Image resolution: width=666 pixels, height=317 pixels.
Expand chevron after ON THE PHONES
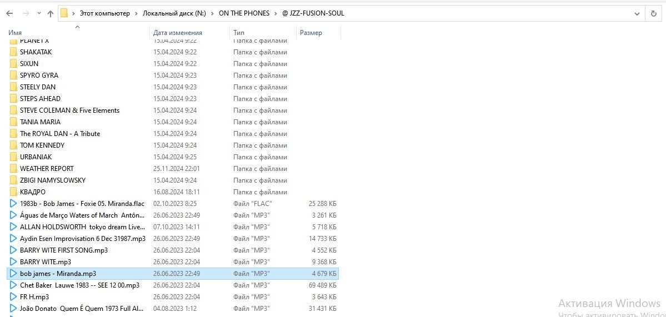276,13
